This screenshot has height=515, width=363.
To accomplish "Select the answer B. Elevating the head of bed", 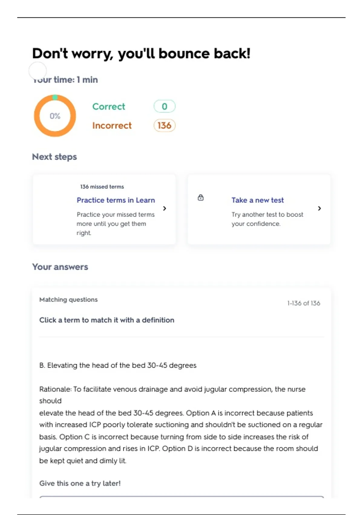I will tap(118, 365).
